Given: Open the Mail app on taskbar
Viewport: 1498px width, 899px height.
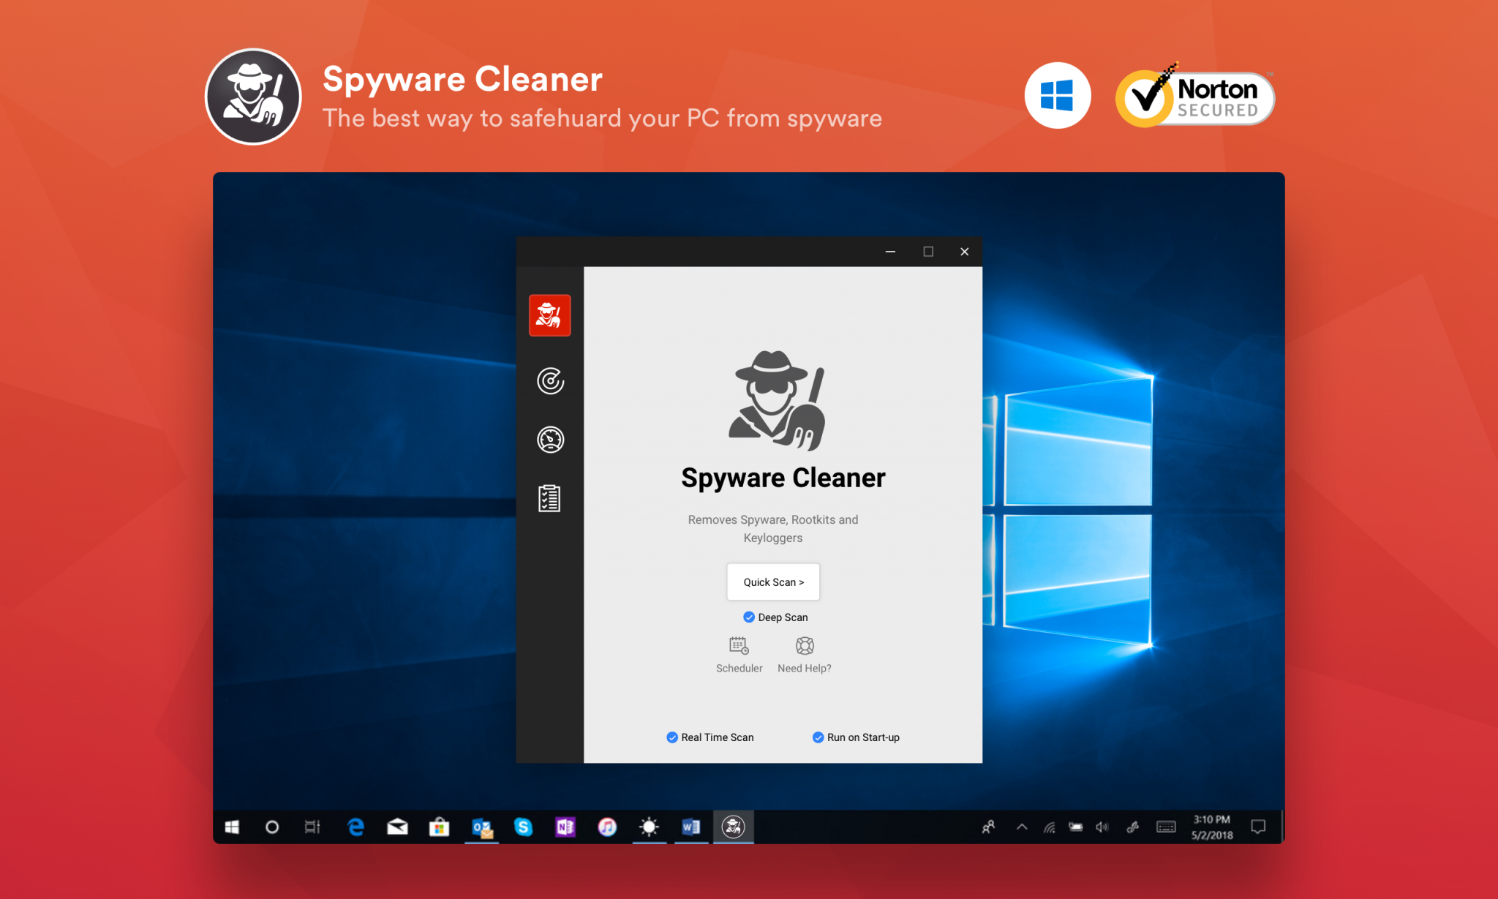Looking at the screenshot, I should pos(397,827).
